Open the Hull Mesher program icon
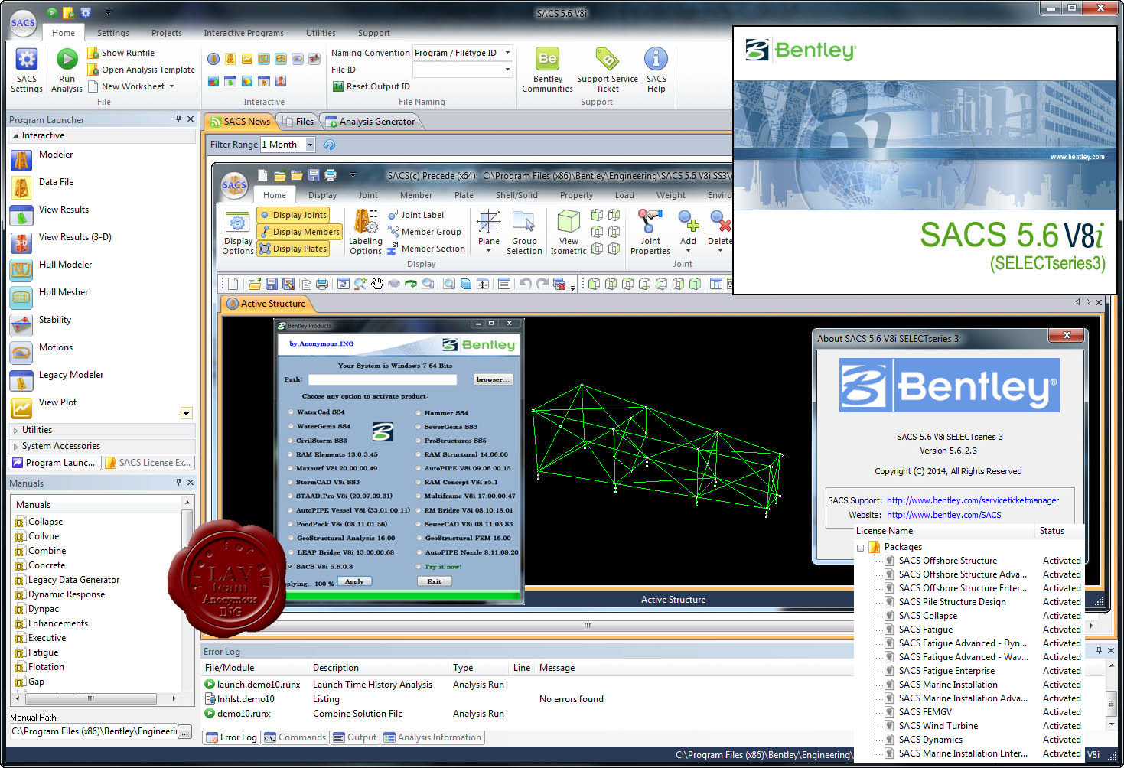 coord(21,297)
